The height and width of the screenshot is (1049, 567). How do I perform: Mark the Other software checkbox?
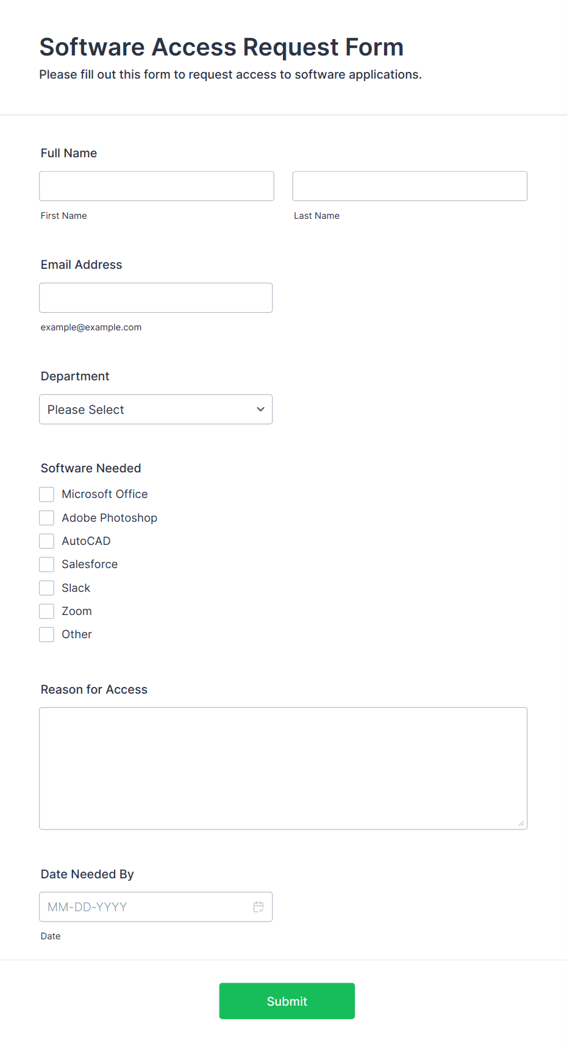pos(47,635)
